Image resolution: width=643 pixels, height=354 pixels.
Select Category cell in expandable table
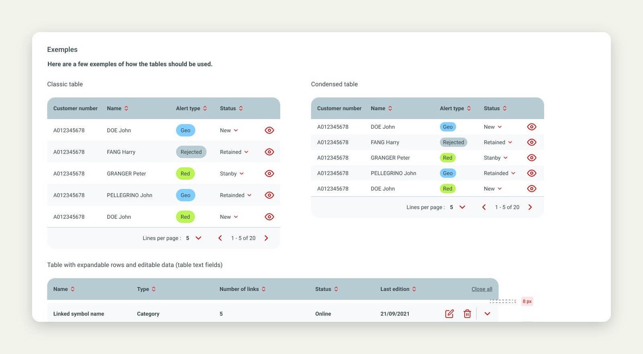click(x=148, y=314)
